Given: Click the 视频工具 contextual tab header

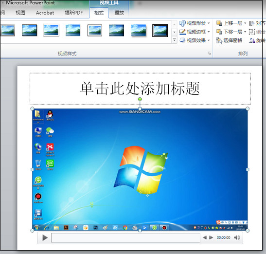Looking at the screenshot, I should coord(109,3).
